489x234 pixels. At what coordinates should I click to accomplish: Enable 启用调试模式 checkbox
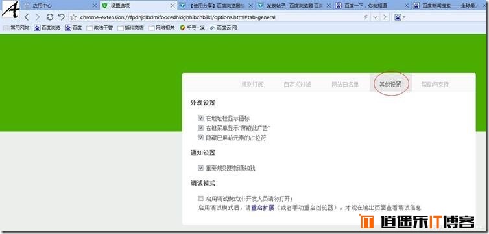pos(200,198)
